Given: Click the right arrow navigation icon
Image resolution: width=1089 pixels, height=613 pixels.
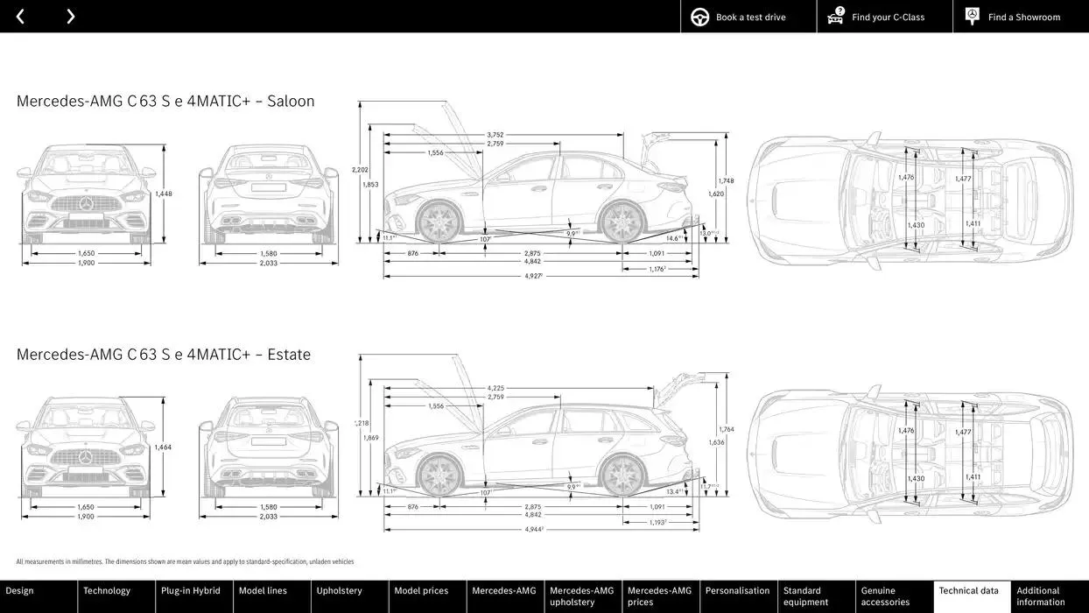Looking at the screenshot, I should [70, 16].
